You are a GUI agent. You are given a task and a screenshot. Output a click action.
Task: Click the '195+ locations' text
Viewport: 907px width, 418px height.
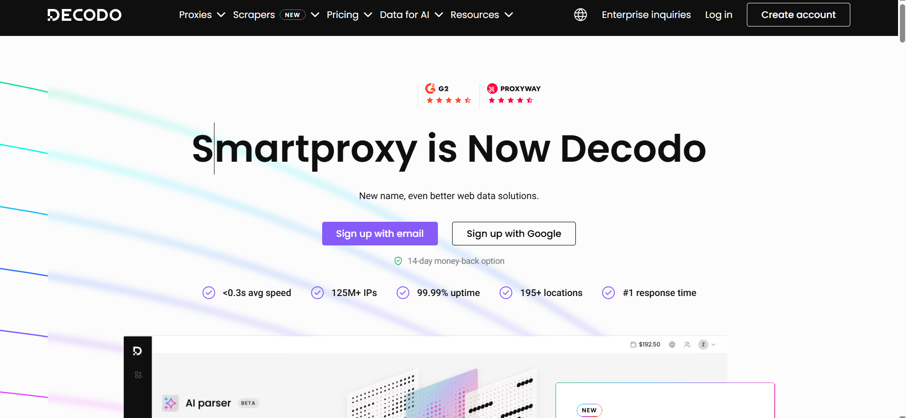tap(551, 293)
